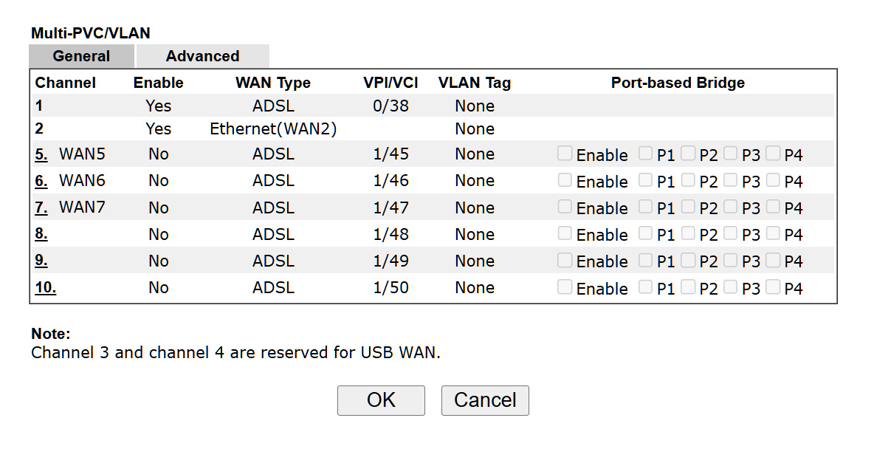Screen dimensions: 874x463
Task: Open channel 7 settings link
Action: click(41, 208)
